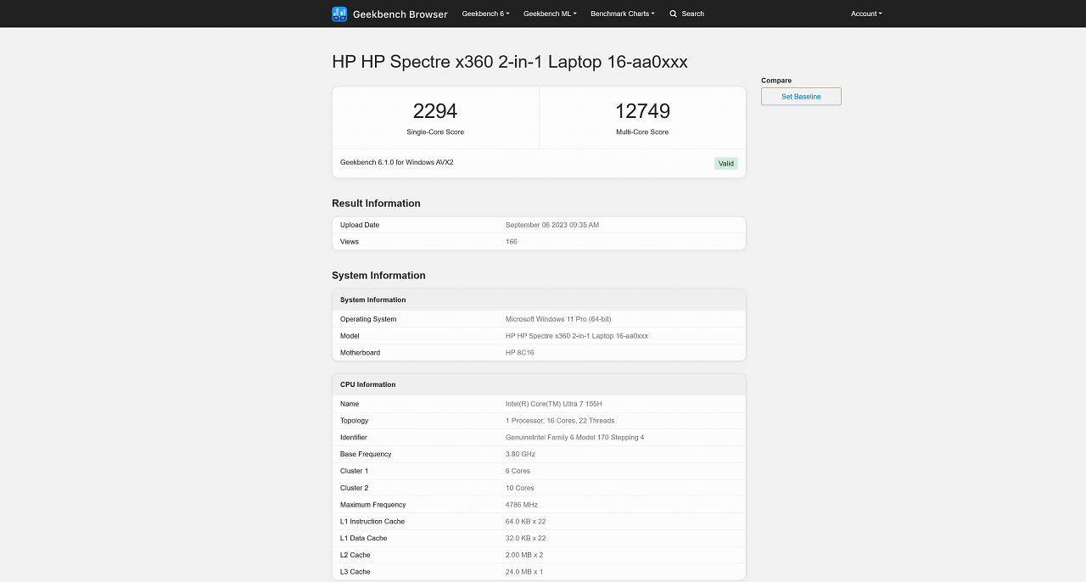Click the Result Information heading

[376, 204]
